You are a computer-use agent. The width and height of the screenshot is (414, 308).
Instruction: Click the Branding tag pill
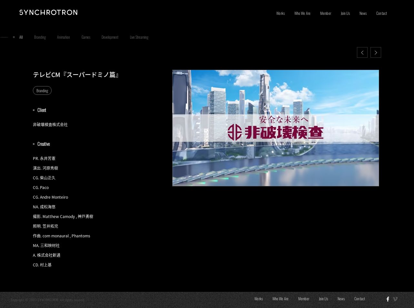tap(42, 91)
